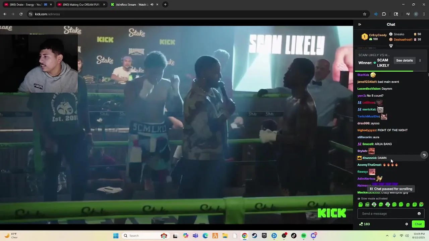Open the Chrome profile avatar
The width and height of the screenshot is (429, 241).
[x=416, y=14]
